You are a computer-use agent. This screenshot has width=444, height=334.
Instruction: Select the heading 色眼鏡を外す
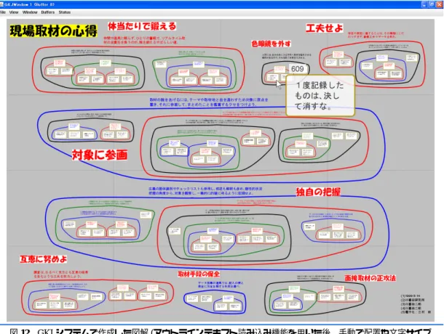[x=271, y=44]
